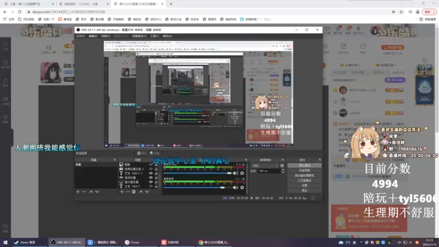Remove scene with the scenes panel minus icon
Viewport: 439px width, 247px height.
click(84, 192)
